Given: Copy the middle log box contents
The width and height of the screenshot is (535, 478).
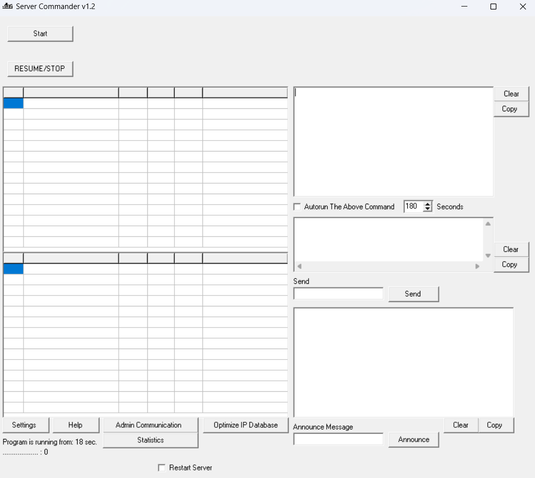Looking at the screenshot, I should (x=511, y=264).
